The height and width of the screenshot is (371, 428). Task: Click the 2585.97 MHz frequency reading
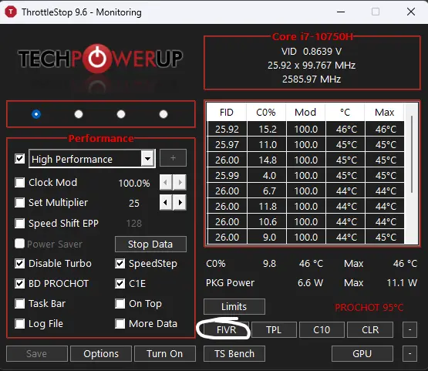click(312, 79)
